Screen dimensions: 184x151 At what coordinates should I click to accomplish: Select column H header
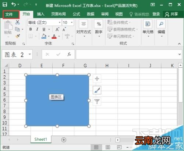[x=107, y=65]
